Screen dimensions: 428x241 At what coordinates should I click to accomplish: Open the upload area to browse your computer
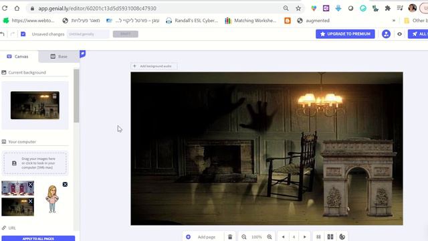coord(35,163)
